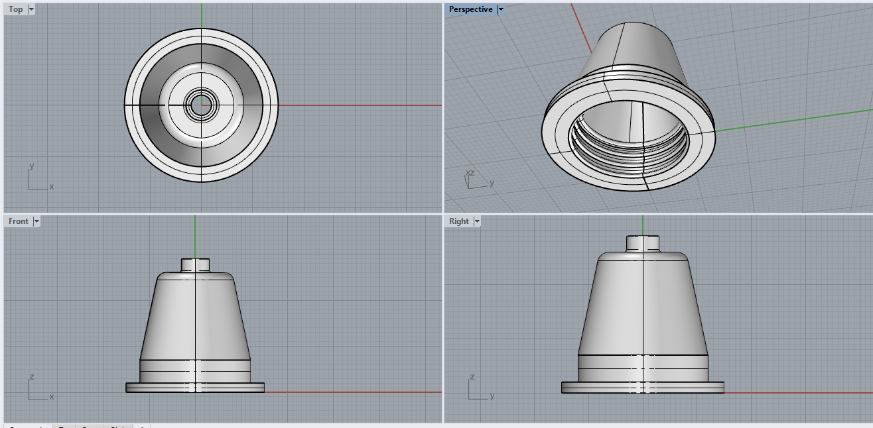This screenshot has width=873, height=428.
Task: Select the Right viewport title label
Action: [458, 221]
